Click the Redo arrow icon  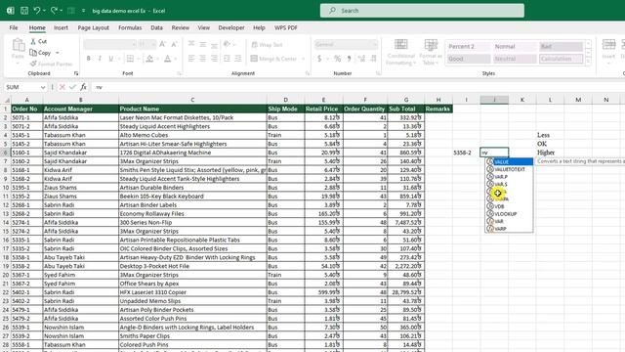coord(54,11)
